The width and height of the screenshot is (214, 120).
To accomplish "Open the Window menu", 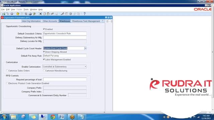I will coord(33,9).
